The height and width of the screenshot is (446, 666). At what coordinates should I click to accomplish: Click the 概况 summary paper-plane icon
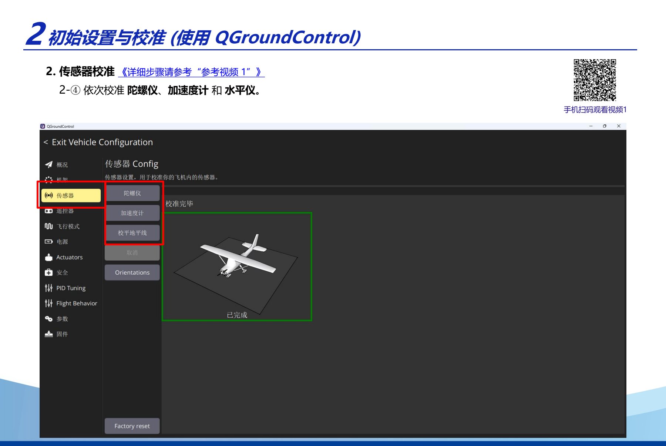(48, 164)
